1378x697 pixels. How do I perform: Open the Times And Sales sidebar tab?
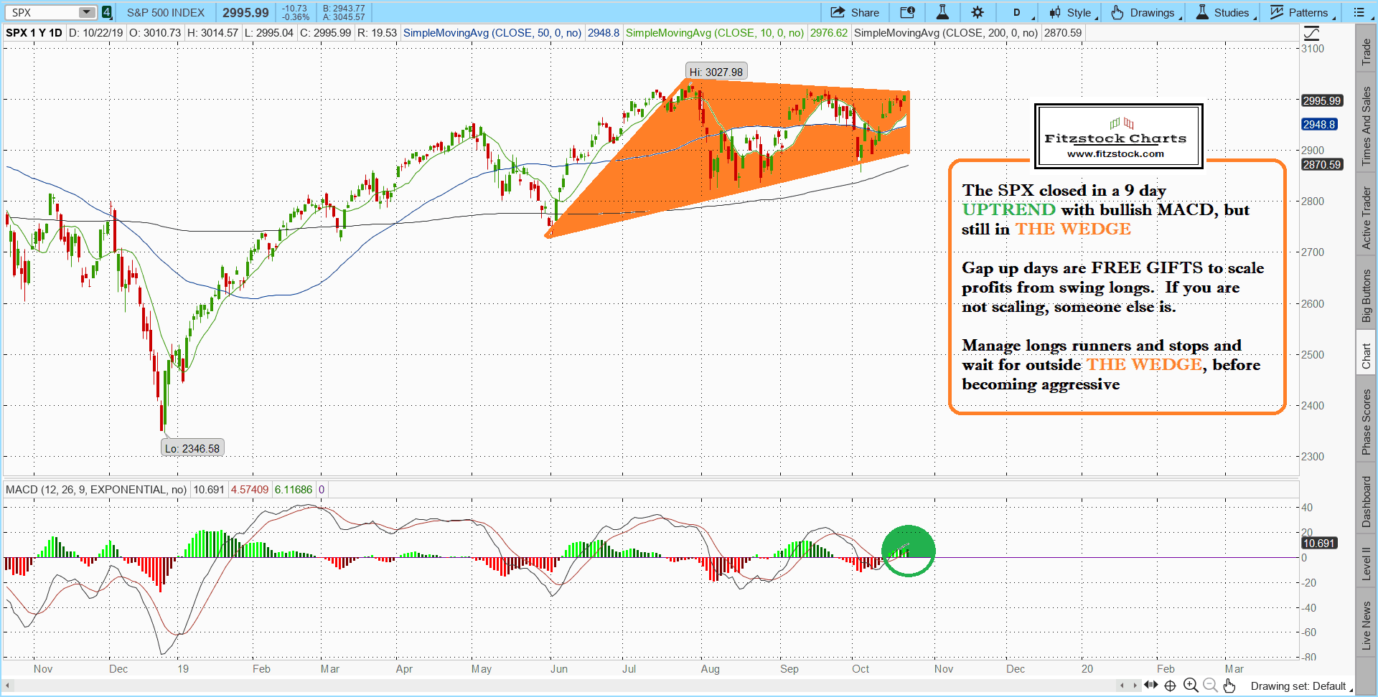pyautogui.click(x=1366, y=125)
